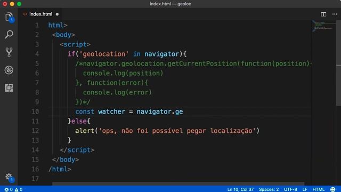Click 'console.log(error)' on line 8
The width and height of the screenshot is (341, 192).
coord(117,92)
